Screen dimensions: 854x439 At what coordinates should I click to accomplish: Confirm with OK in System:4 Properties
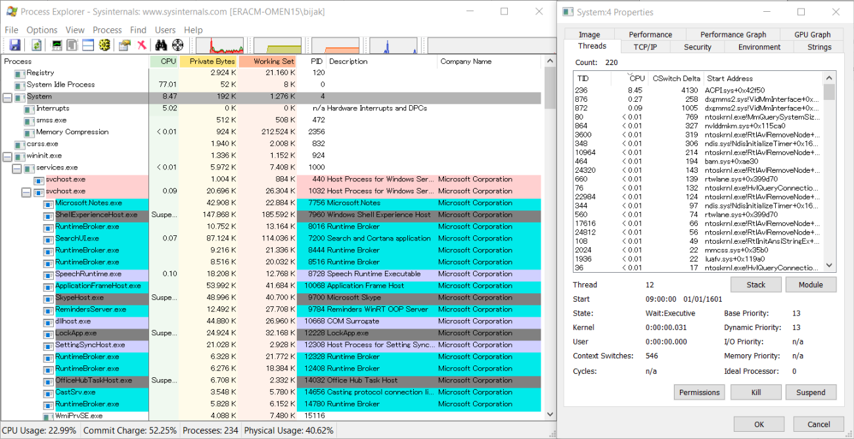coord(759,424)
